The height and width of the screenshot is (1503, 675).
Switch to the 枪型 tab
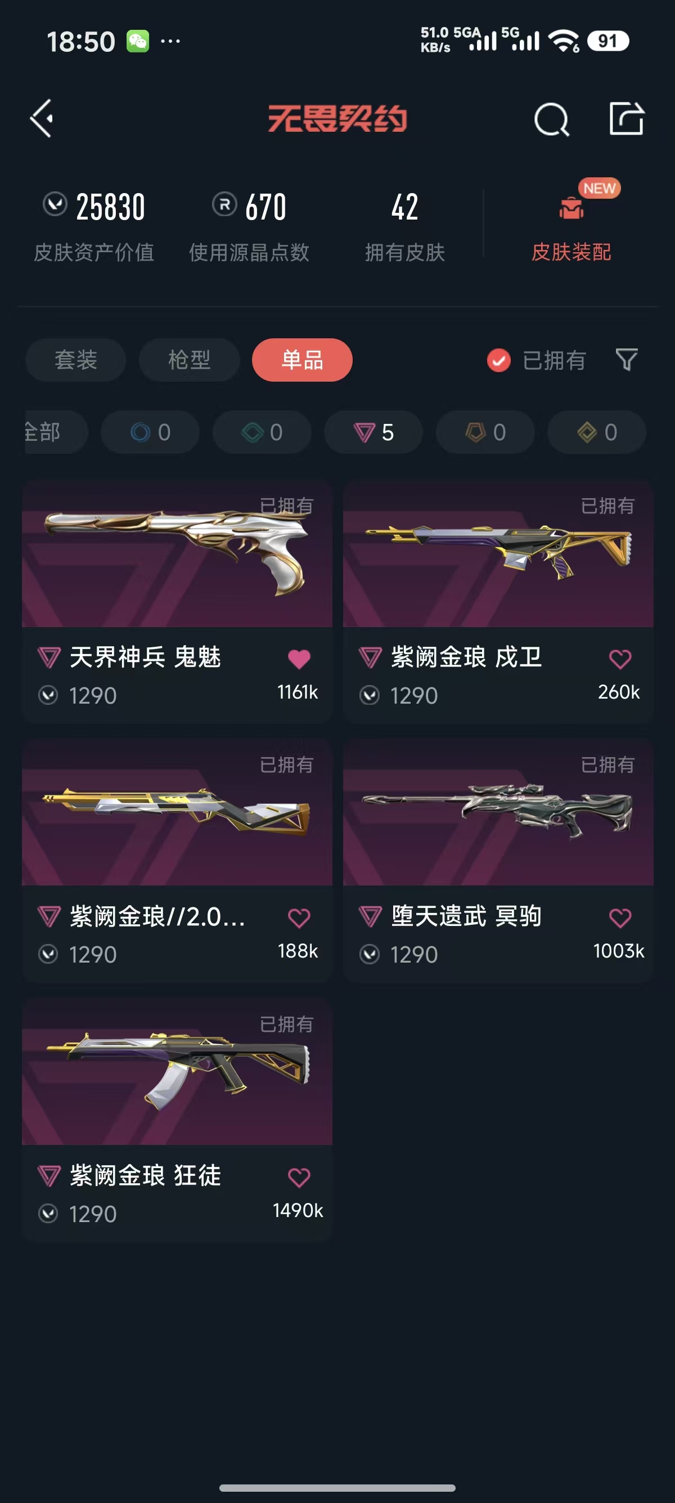(x=190, y=360)
